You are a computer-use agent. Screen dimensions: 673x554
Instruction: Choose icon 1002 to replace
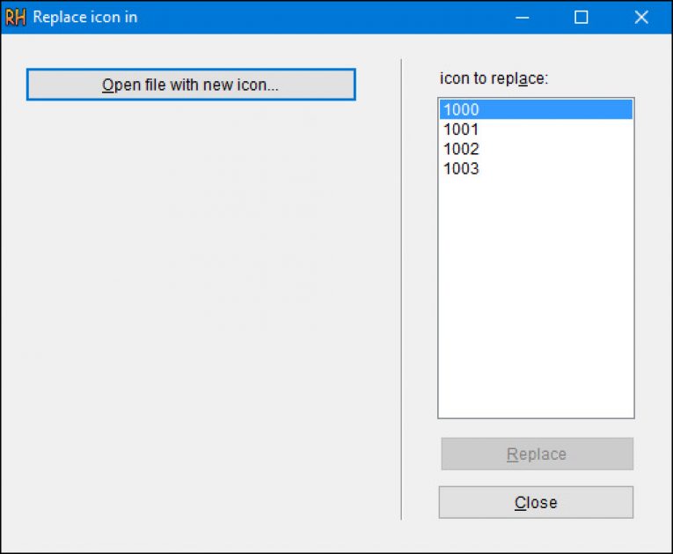[x=536, y=149]
